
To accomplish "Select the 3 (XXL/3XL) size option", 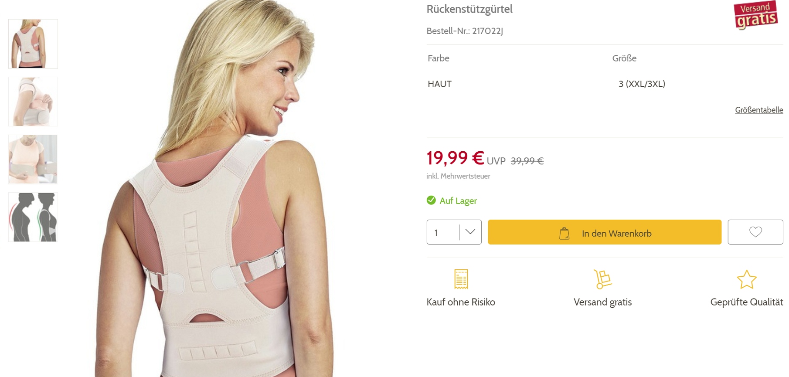I will 642,84.
